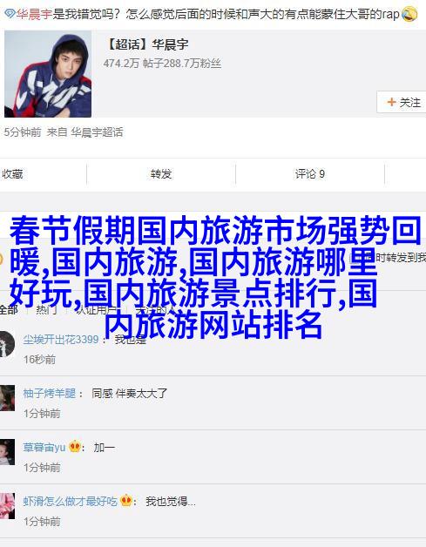Open the 评论 9 tab
Viewport: 426px width, 547px height.
(x=310, y=173)
